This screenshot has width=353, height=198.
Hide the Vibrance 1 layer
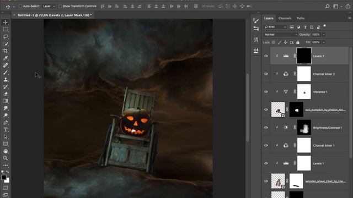click(266, 92)
